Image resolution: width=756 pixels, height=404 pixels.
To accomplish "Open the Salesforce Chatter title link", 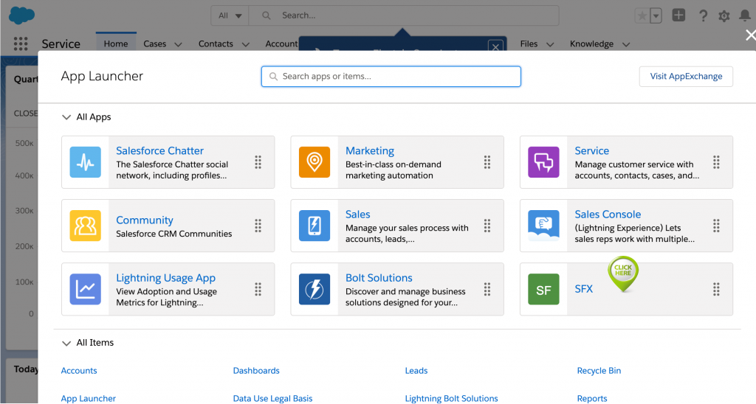I will pos(159,150).
